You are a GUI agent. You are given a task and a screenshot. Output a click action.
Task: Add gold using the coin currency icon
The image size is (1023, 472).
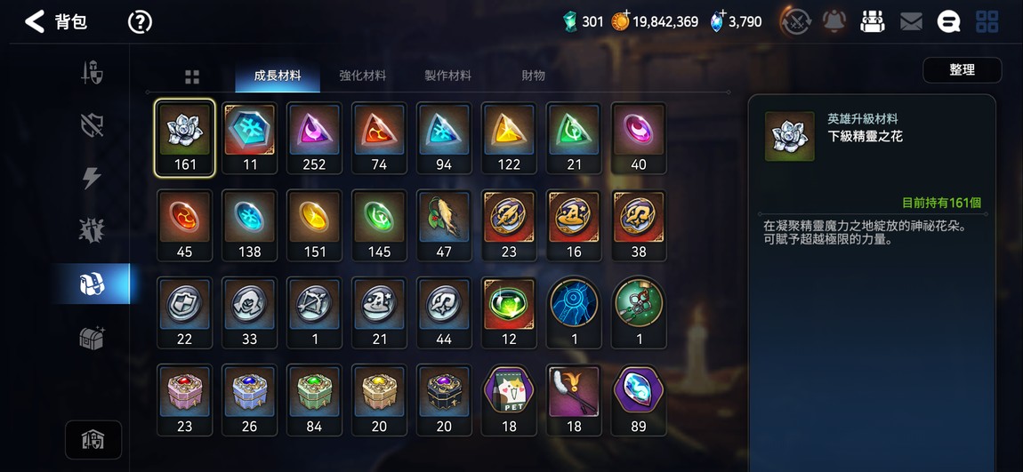[620, 20]
